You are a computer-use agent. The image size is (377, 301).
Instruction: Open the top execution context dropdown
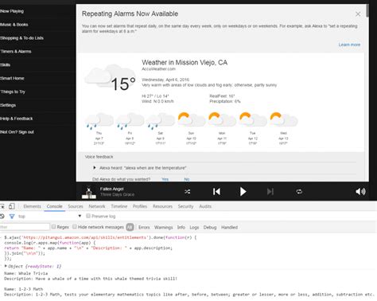[50, 217]
